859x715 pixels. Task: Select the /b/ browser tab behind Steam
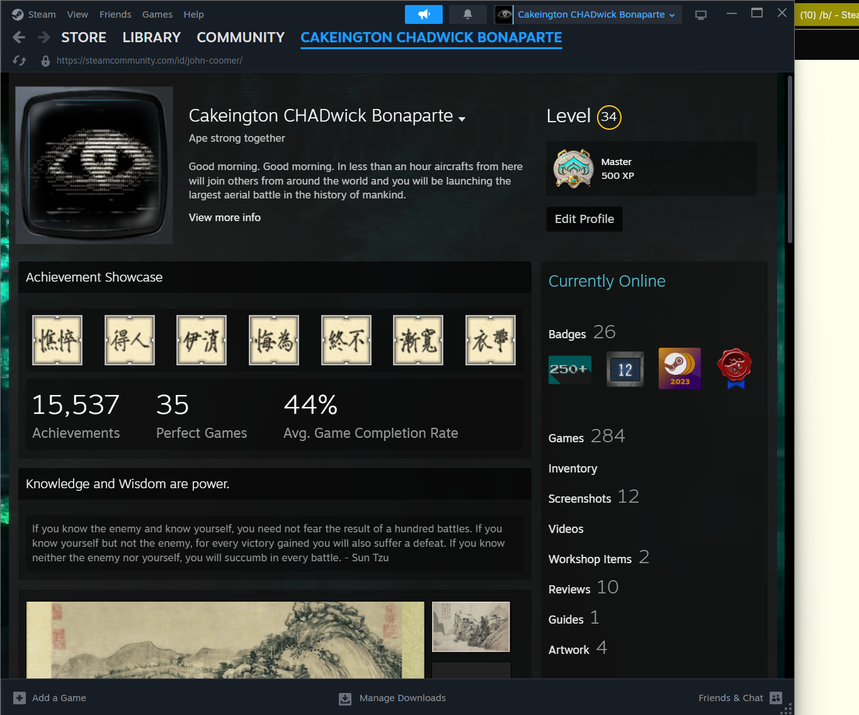[x=828, y=14]
